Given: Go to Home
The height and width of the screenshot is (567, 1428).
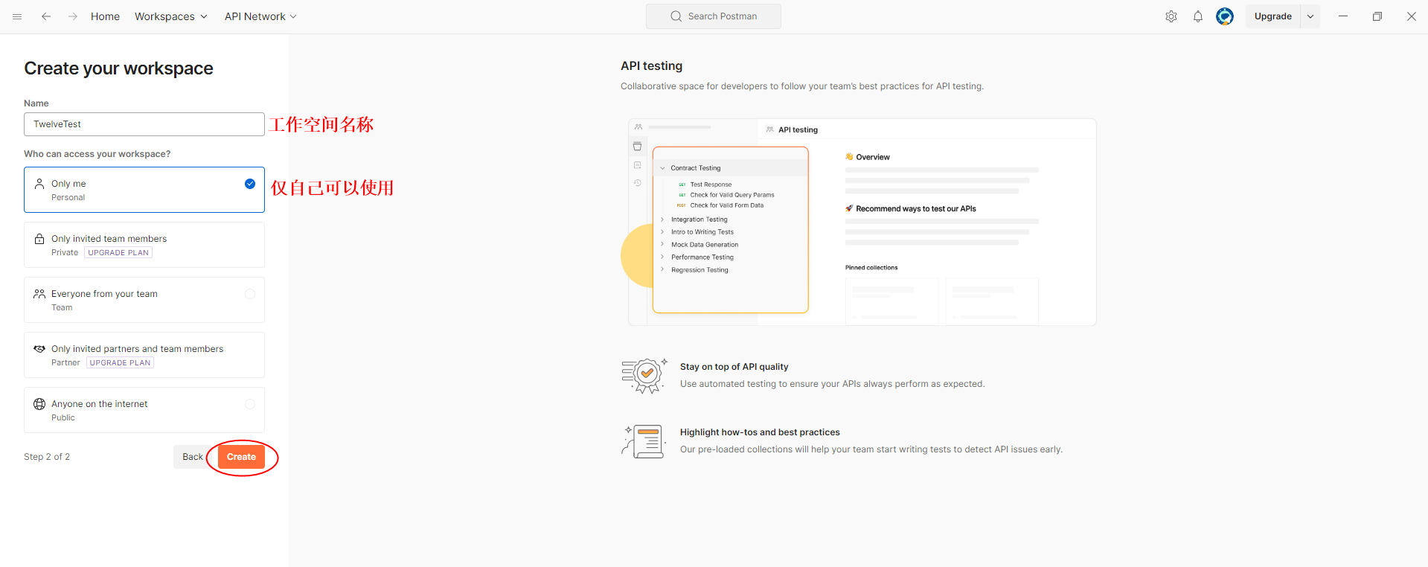Looking at the screenshot, I should [105, 16].
